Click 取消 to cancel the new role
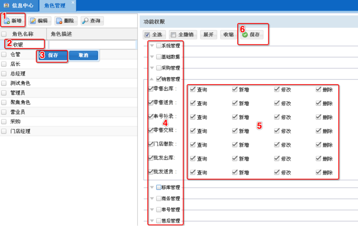This screenshot has width=358, height=226. [x=83, y=55]
